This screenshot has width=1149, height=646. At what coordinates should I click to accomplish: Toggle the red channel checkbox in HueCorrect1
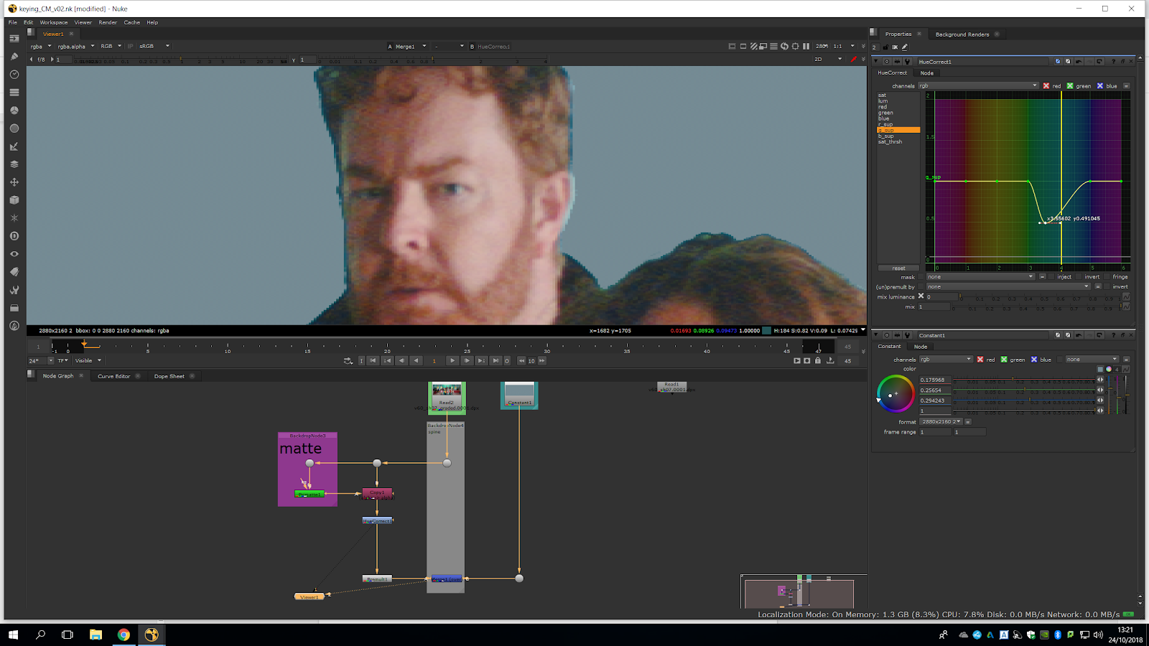click(1046, 86)
